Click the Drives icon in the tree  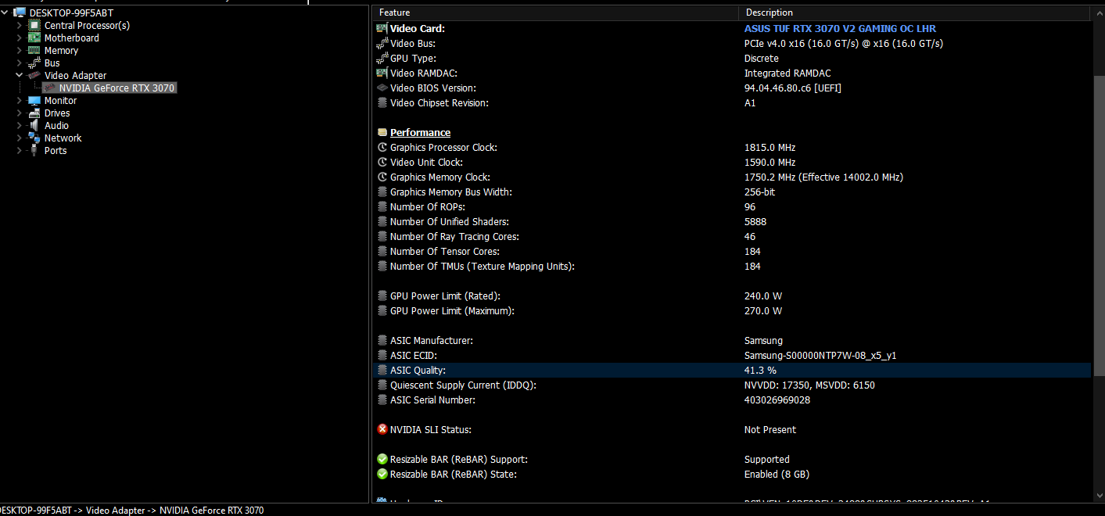pyautogui.click(x=34, y=113)
